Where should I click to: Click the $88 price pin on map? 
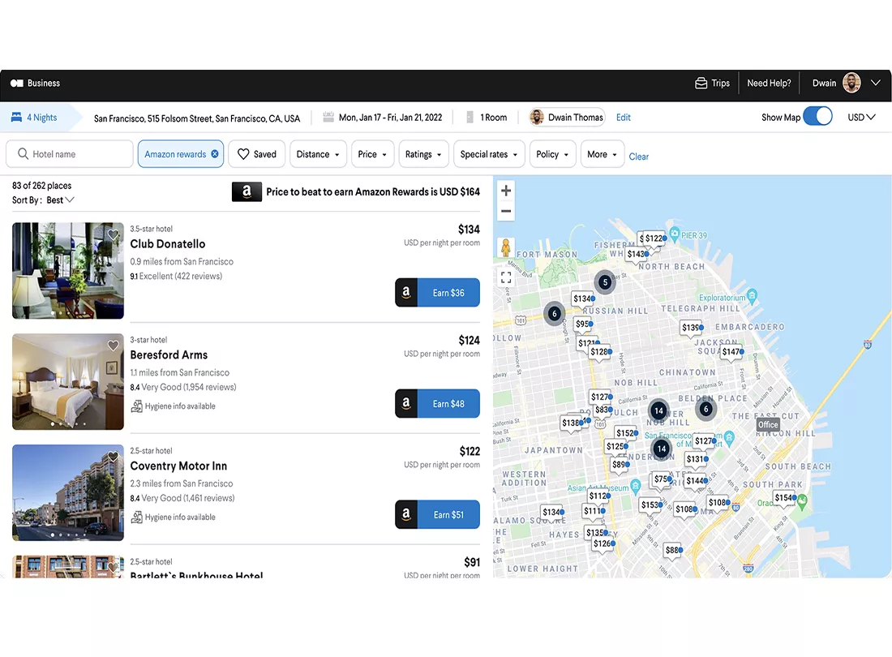(x=674, y=550)
